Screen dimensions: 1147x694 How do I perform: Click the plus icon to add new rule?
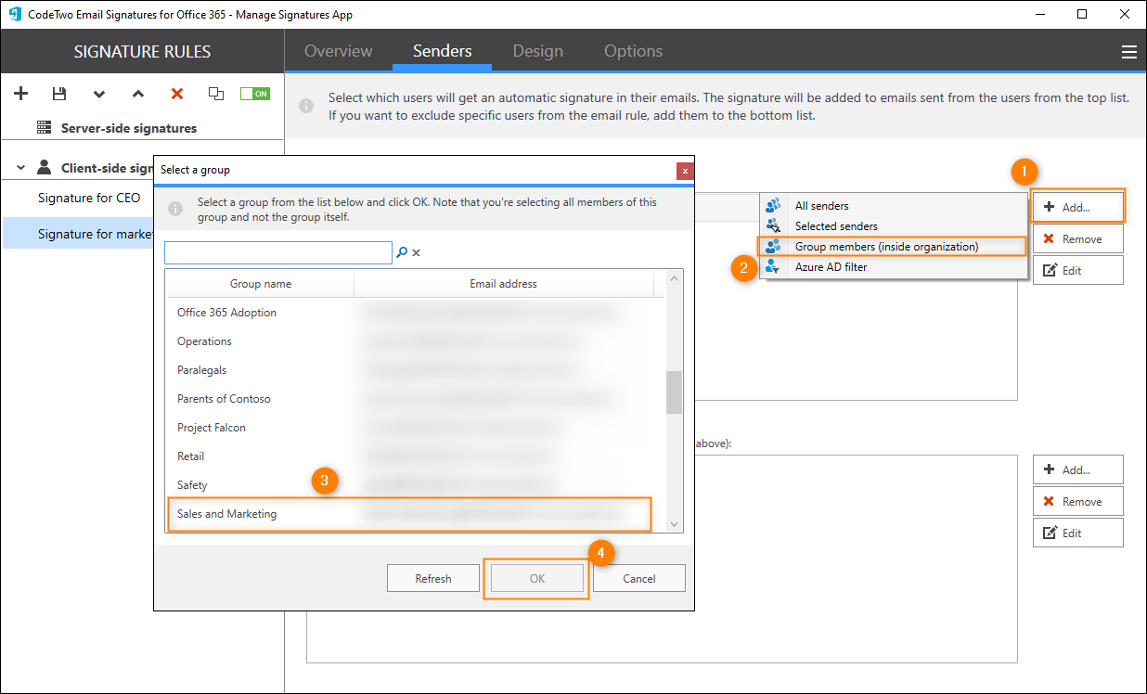click(21, 94)
